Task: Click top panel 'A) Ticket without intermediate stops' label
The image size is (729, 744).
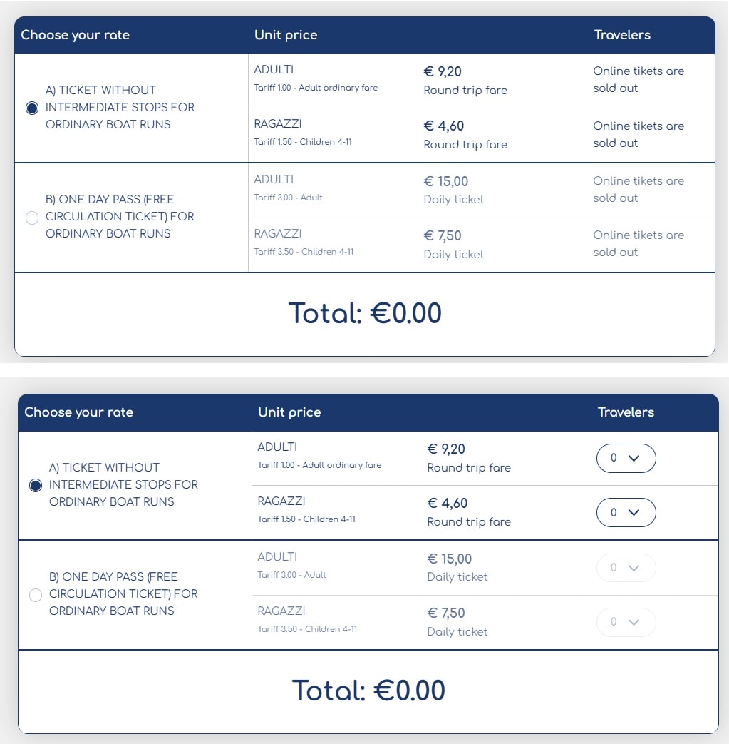Action: tap(120, 107)
